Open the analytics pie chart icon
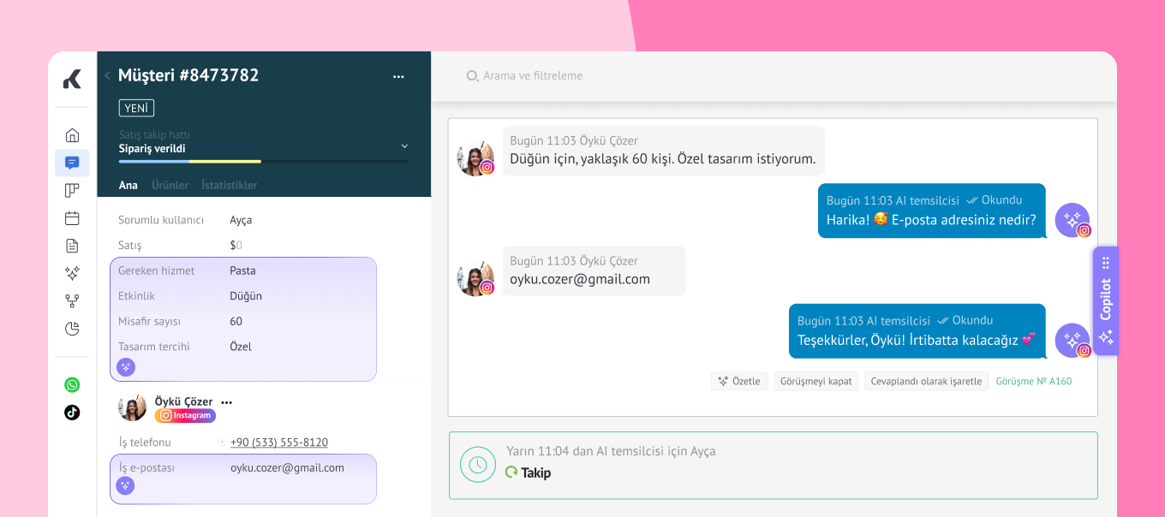Viewport: 1165px width, 517px height. 72,329
